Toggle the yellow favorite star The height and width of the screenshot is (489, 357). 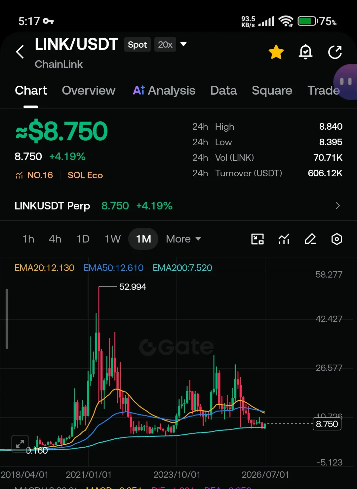coord(276,52)
